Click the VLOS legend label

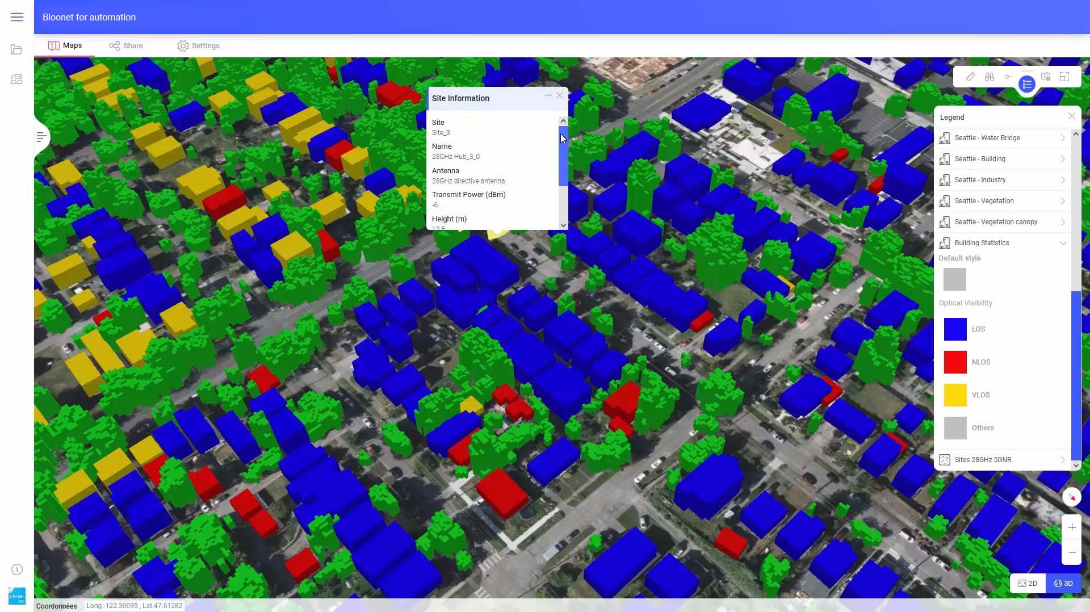[x=980, y=395]
